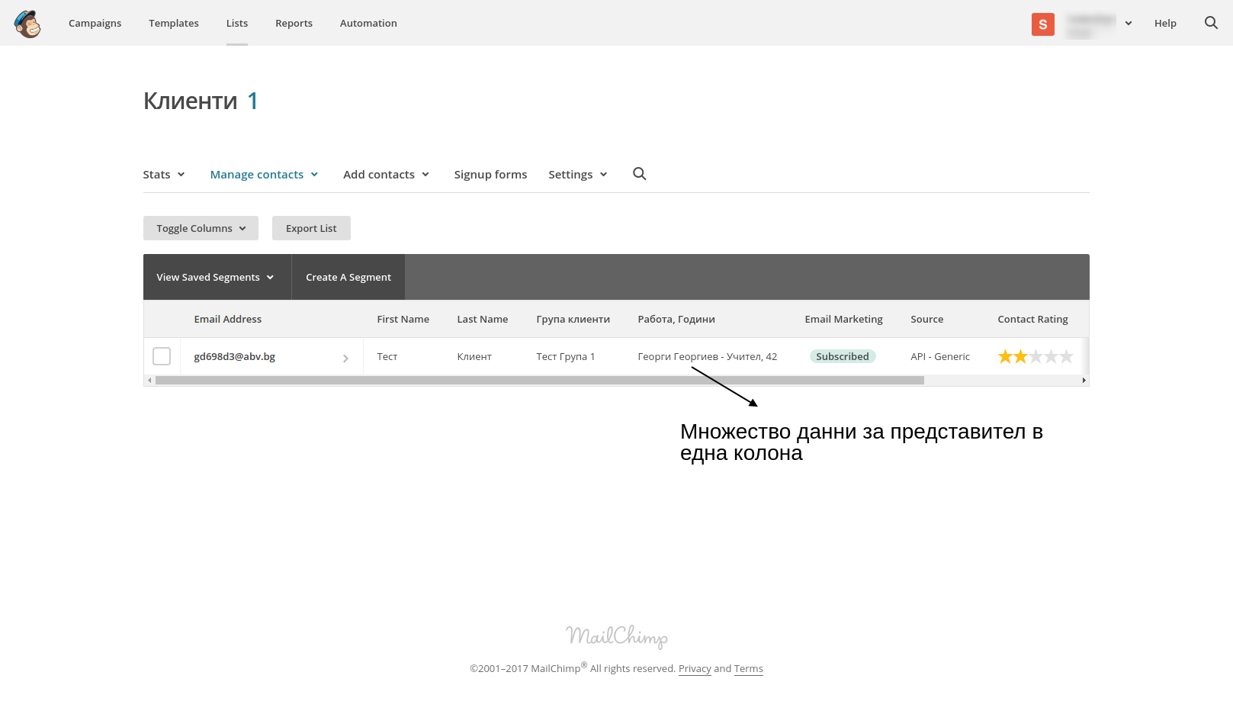This screenshot has width=1233, height=714.
Task: Click the Source column header
Action: pyautogui.click(x=926, y=319)
